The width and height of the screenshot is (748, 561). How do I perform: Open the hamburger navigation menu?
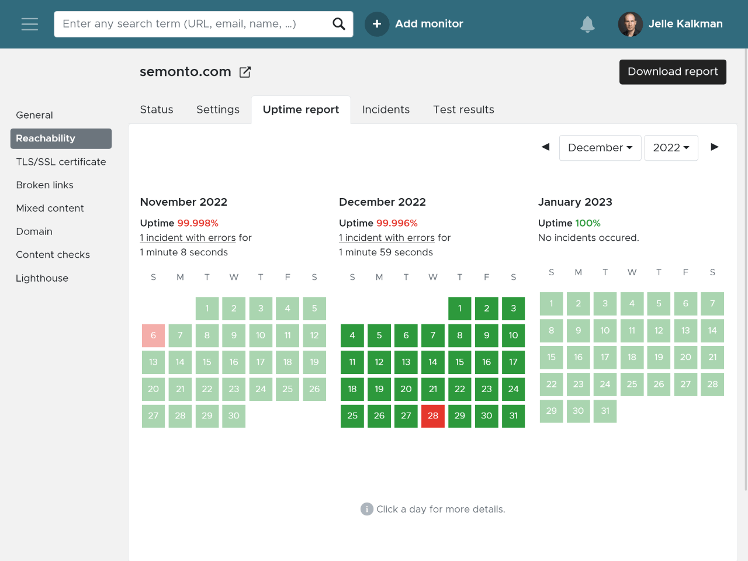pos(30,24)
